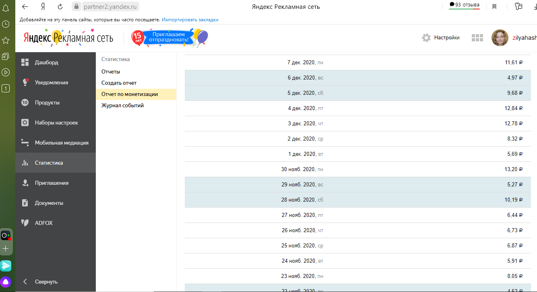
Task: Click the 24 нояб. 2020 date cell
Action: (x=302, y=261)
